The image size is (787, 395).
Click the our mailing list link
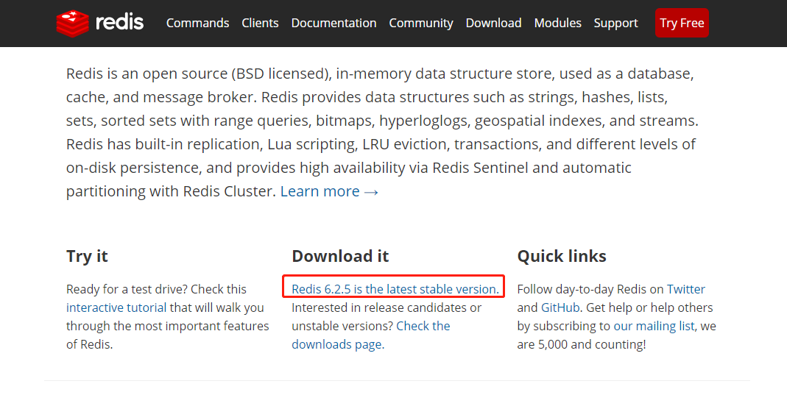654,326
